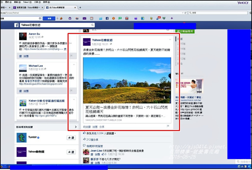Click the daylily field photo in post
Image resolution: width=252 pixels, height=170 pixels.
point(127,80)
